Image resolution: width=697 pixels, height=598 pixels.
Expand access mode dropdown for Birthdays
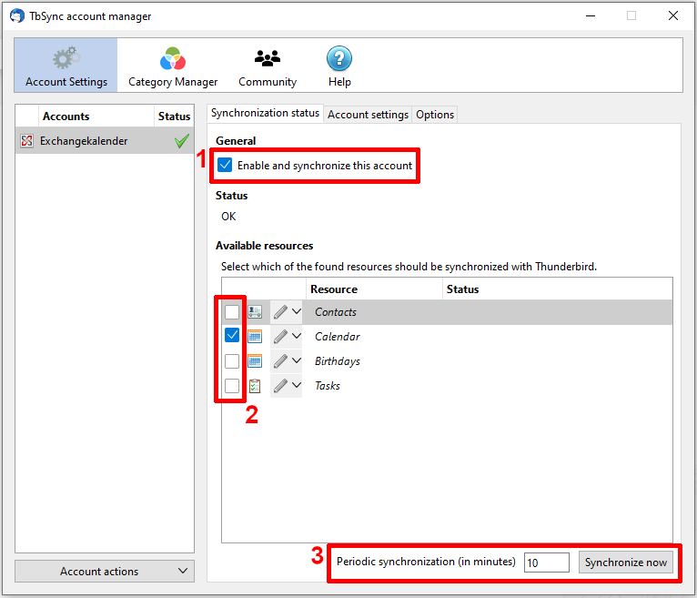pos(297,360)
